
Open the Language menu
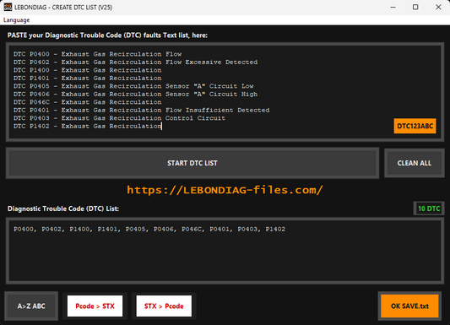click(x=16, y=20)
